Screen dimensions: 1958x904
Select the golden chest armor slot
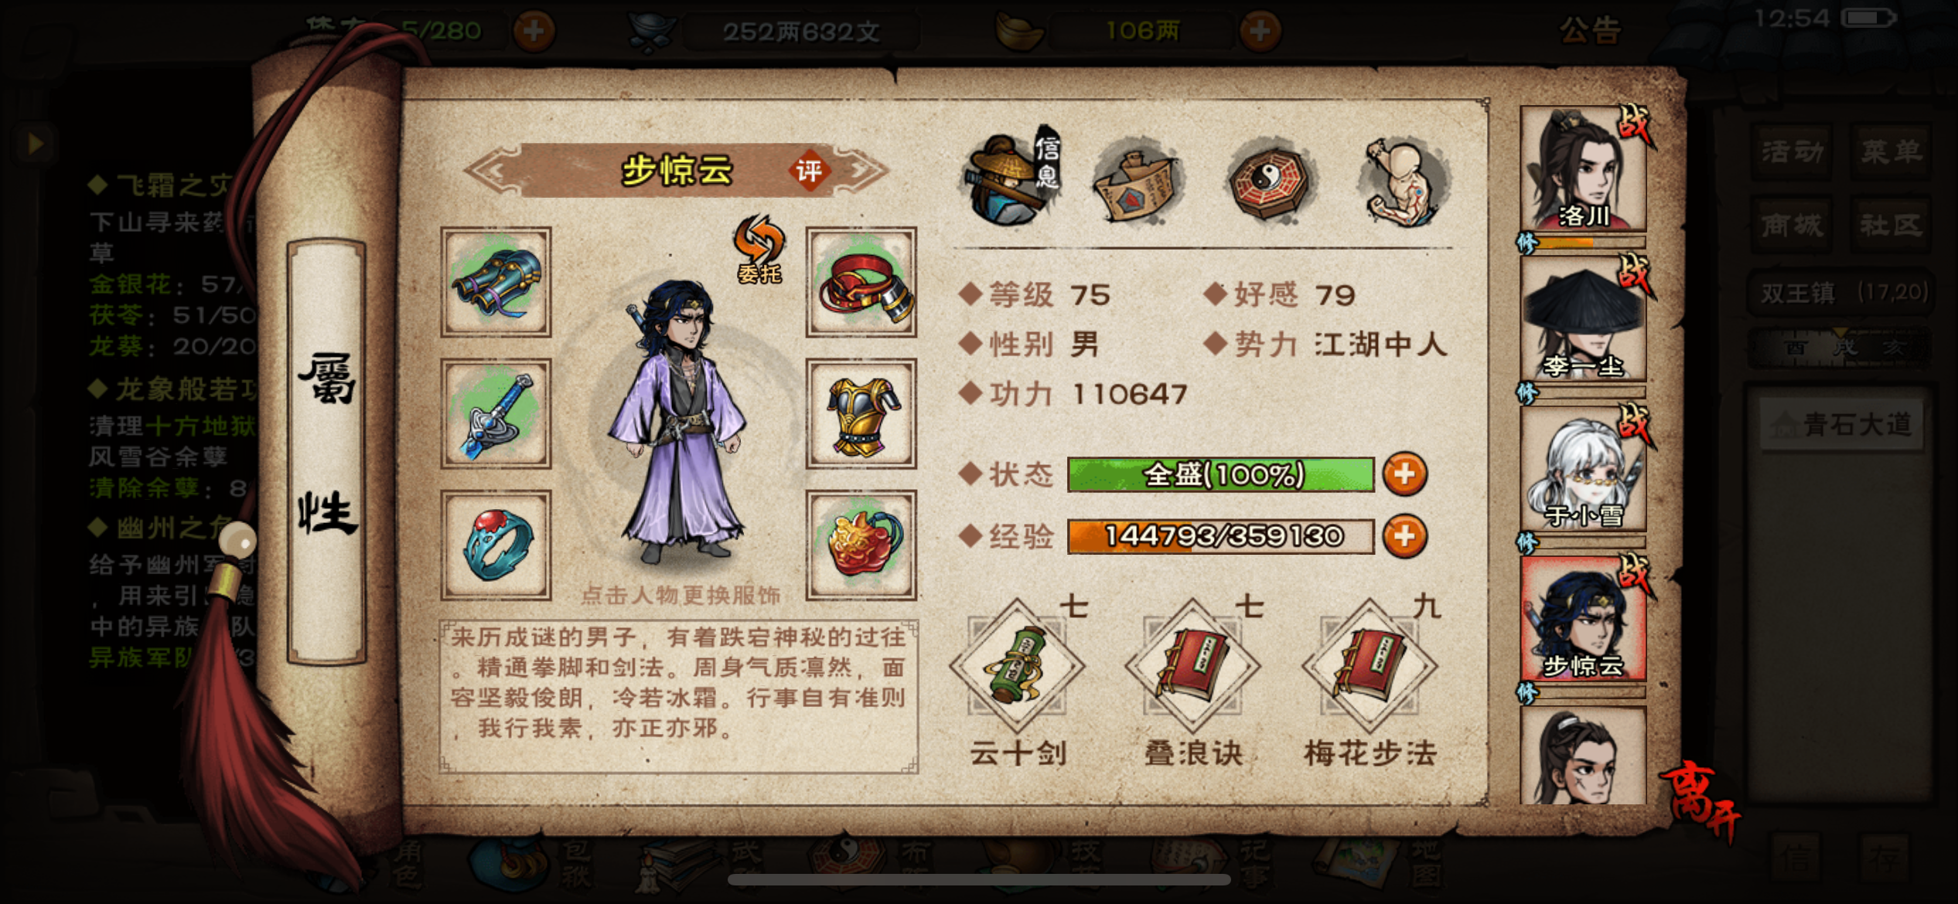tap(861, 413)
